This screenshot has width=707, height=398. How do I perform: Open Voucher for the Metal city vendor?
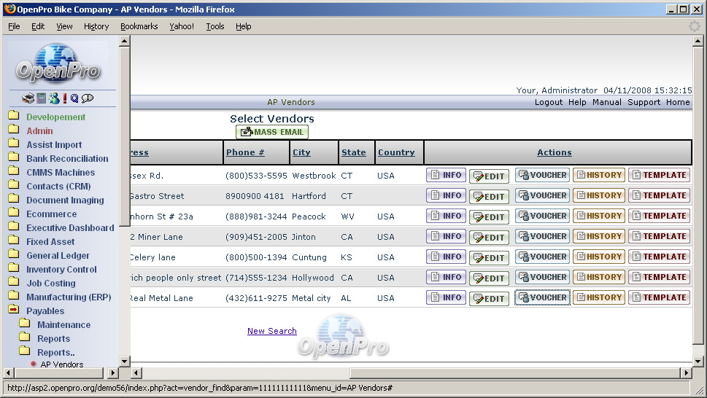click(x=542, y=297)
